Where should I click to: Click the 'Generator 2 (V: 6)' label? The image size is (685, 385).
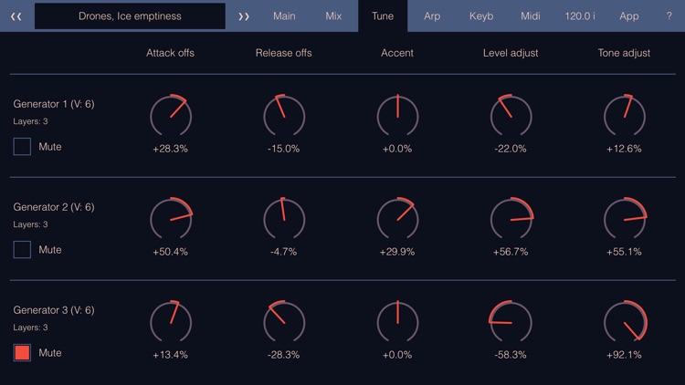click(x=54, y=207)
